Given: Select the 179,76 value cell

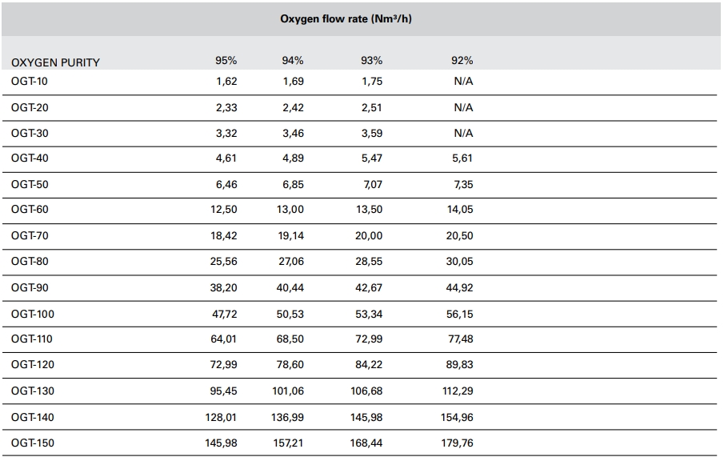Looking at the screenshot, I should click(458, 443).
